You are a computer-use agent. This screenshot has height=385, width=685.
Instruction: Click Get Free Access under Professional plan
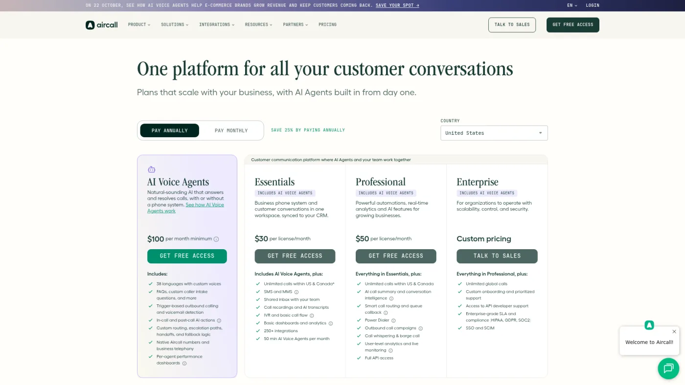tap(396, 256)
